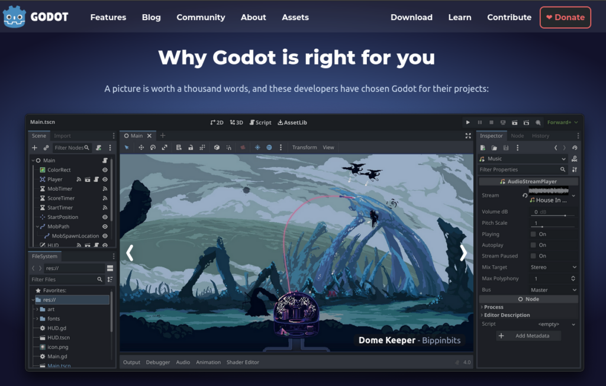The height and width of the screenshot is (386, 606).
Task: Adjust the Pitch Scale slider
Action: (553, 226)
